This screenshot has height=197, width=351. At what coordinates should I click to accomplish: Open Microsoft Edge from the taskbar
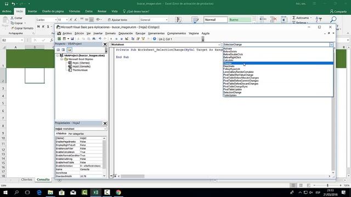click(x=39, y=192)
